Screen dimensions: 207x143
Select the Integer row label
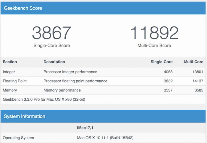coord(9,72)
